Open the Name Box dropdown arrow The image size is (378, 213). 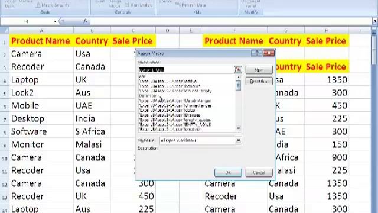click(55, 21)
